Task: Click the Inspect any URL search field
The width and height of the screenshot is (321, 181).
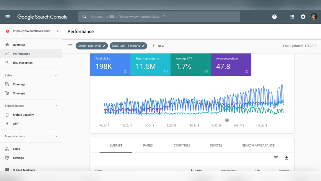Action: [x=159, y=17]
